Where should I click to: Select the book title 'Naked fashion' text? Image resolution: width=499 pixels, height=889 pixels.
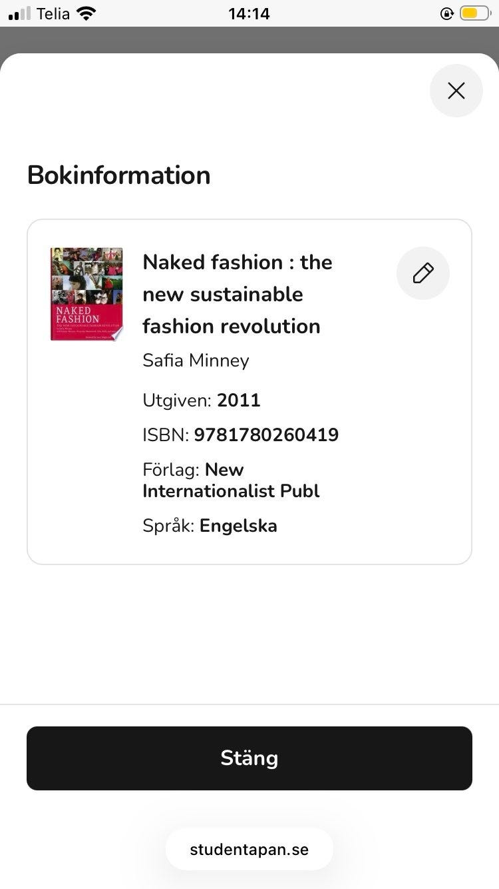pos(237,294)
